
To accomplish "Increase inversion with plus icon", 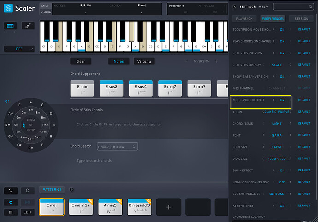I will coord(216,61).
